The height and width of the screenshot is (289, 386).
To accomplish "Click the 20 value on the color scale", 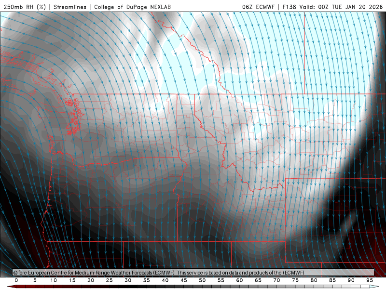I will 91,280.
